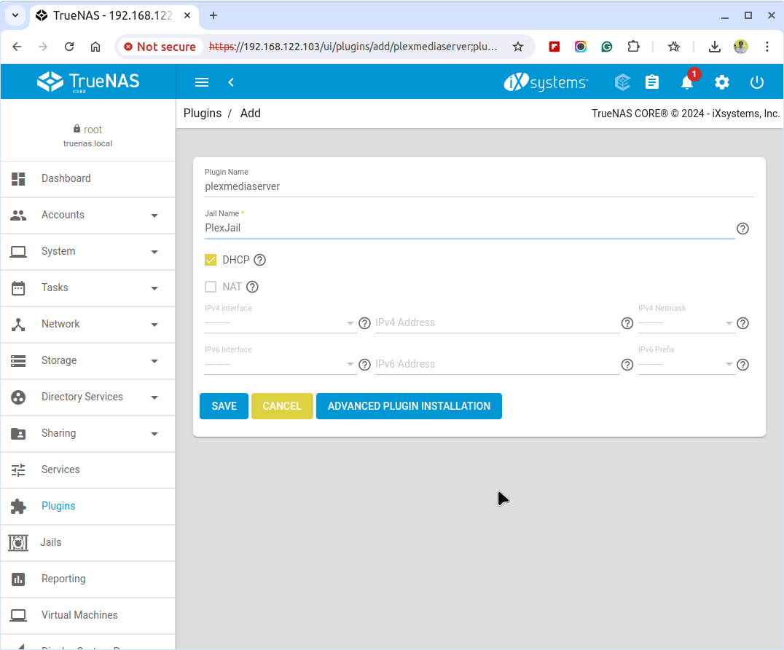Show help for IPv4 interface

click(x=364, y=323)
